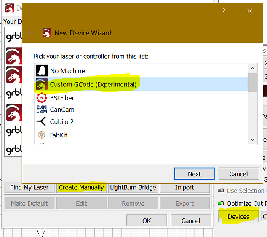Image resolution: width=267 pixels, height=237 pixels.
Task: Select the CanCam logo icon
Action: [42, 110]
